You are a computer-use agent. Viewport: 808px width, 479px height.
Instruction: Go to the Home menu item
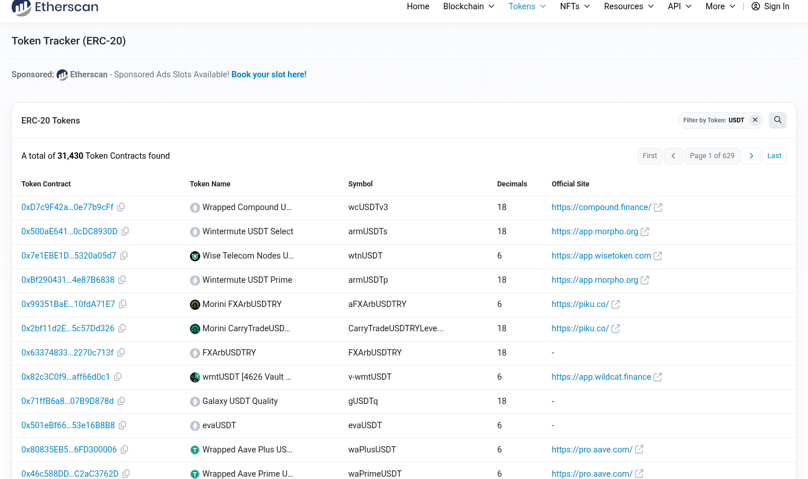point(418,6)
